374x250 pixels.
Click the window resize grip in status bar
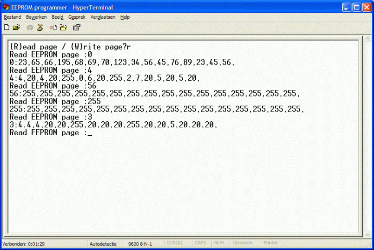click(369, 245)
